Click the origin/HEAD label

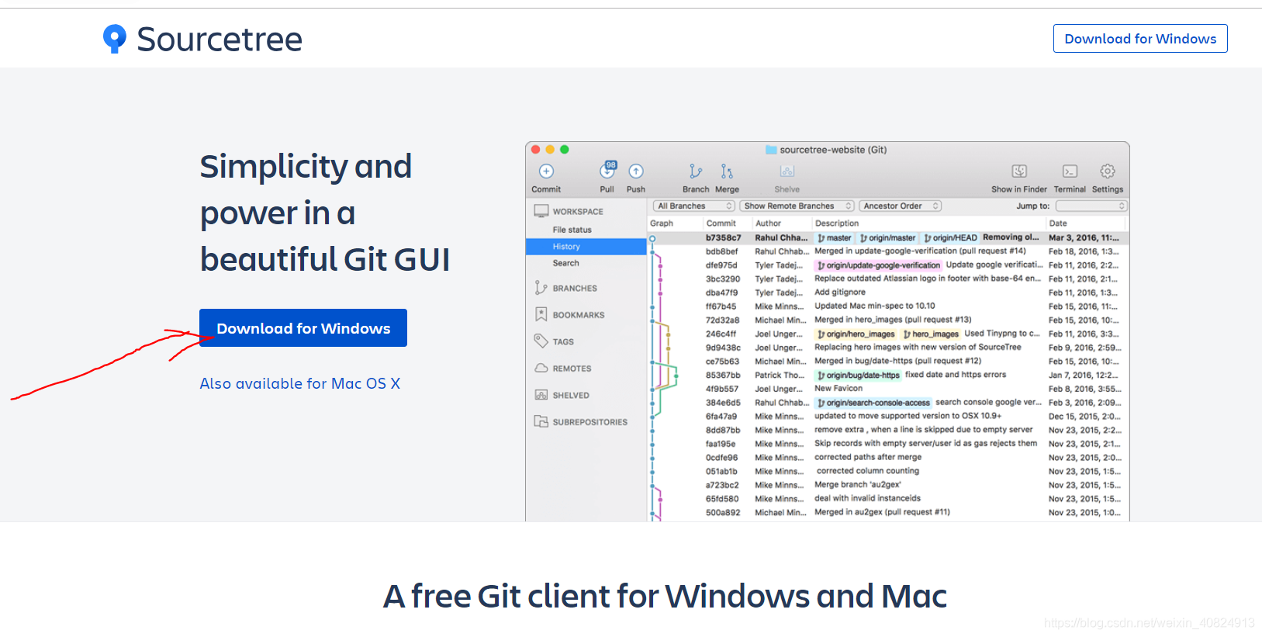click(x=951, y=238)
